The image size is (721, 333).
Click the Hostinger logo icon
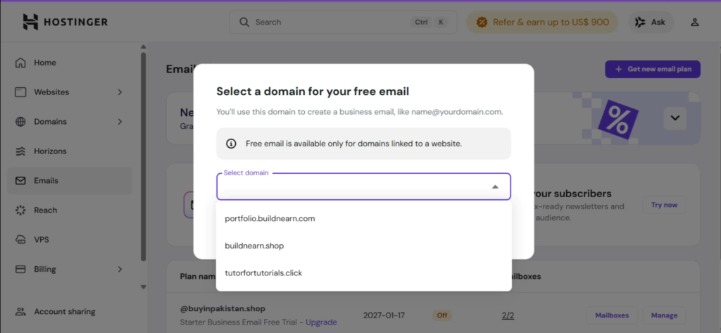point(30,22)
